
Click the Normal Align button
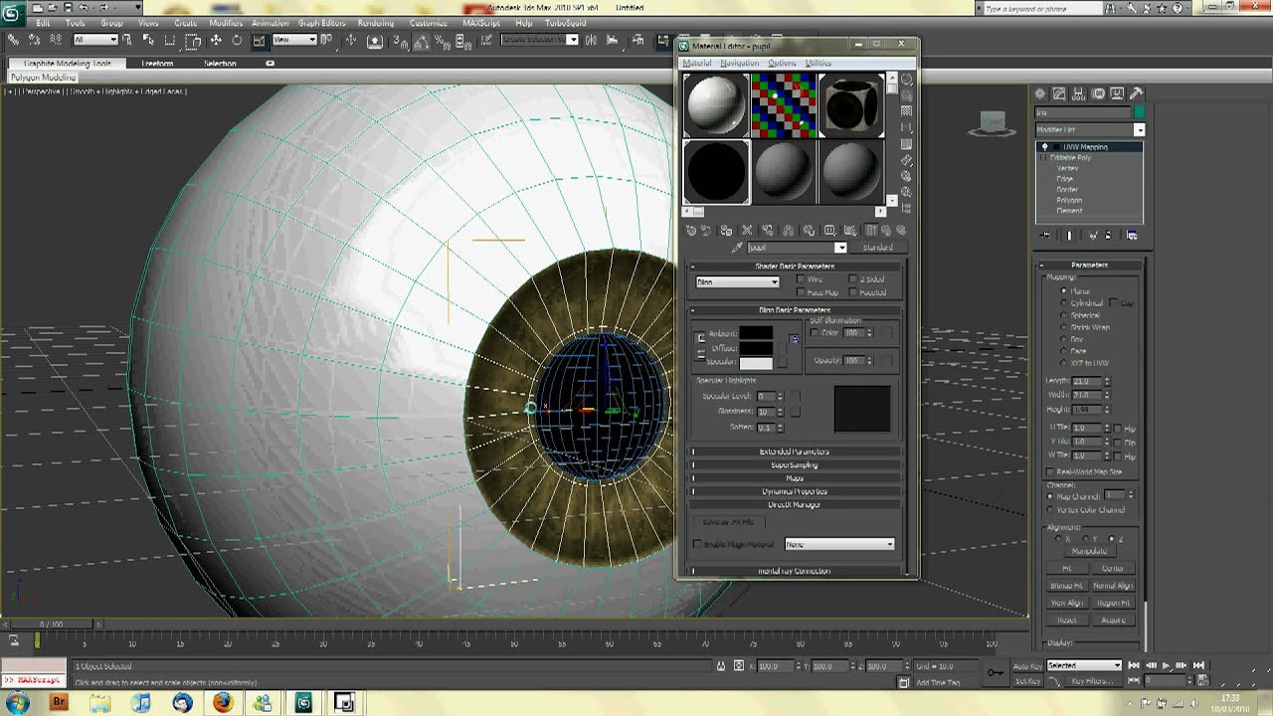[1113, 586]
